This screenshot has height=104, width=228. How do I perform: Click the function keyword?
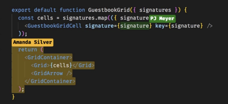[72, 10]
